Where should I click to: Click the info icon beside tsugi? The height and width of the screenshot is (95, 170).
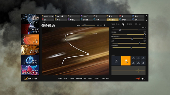[x=145, y=79]
